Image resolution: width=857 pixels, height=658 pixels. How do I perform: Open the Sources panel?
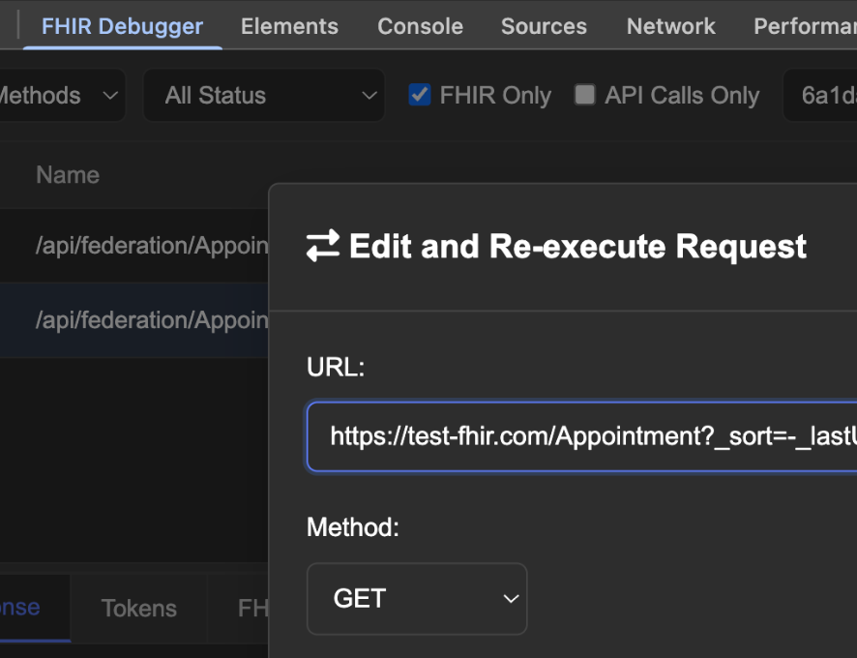[544, 26]
